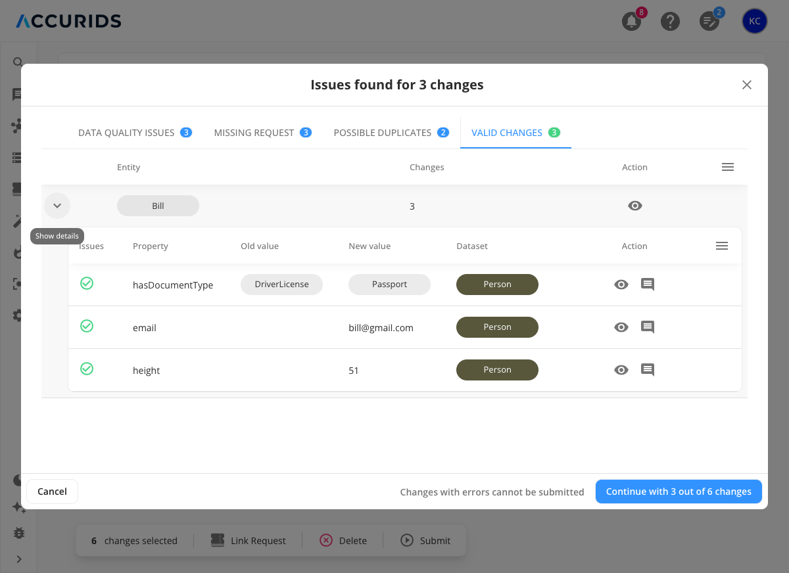Collapse the Bill entity details chevron
This screenshot has height=573, width=789.
(x=57, y=206)
